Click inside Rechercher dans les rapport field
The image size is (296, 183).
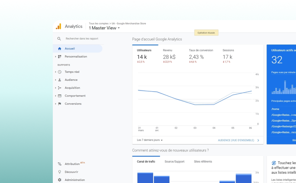click(82, 39)
